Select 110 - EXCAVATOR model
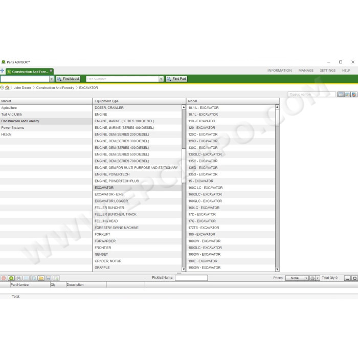Image resolution: width=358 pixels, height=358 pixels. [231, 121]
